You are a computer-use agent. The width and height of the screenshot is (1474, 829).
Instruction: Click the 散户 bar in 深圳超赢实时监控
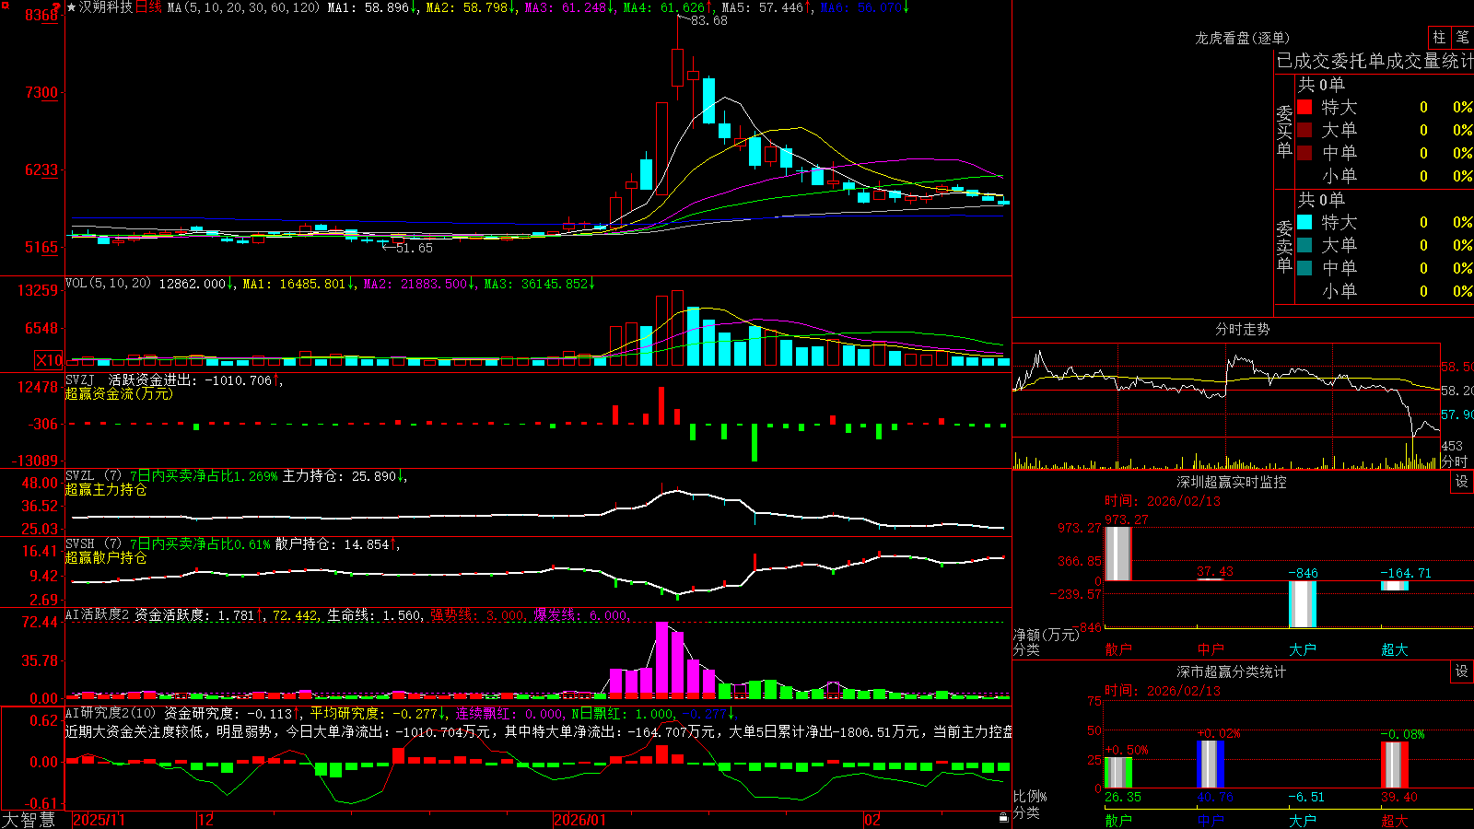pyautogui.click(x=1117, y=554)
